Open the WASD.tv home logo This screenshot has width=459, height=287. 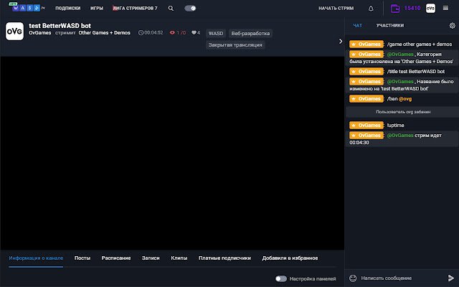[27, 8]
